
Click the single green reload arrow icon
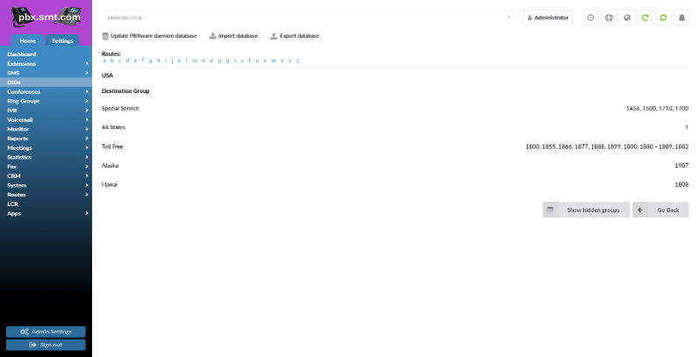coord(645,18)
